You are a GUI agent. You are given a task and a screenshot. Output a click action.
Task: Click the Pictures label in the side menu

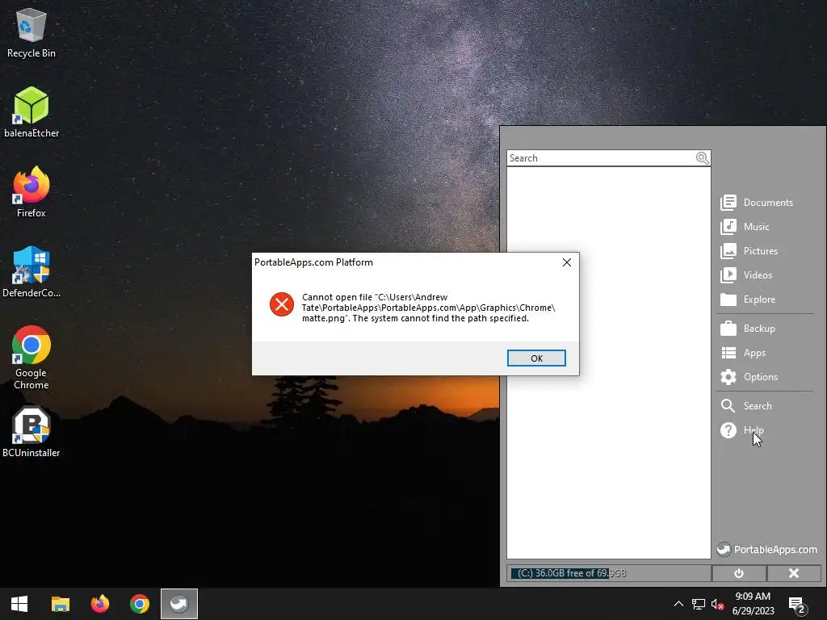[x=761, y=251]
